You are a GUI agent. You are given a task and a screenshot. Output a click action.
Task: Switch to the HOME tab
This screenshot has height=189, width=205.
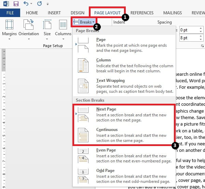(32, 13)
